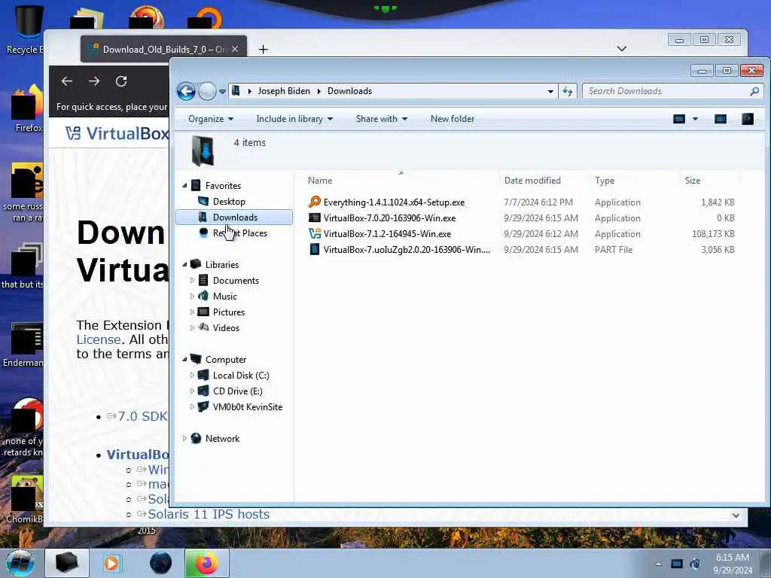
Task: Click the taskbar clock showing 6:15 AM
Action: click(x=733, y=564)
